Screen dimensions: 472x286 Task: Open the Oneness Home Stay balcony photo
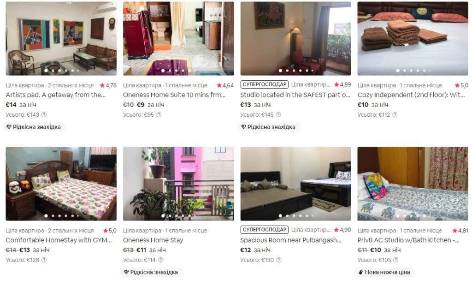pyautogui.click(x=178, y=184)
